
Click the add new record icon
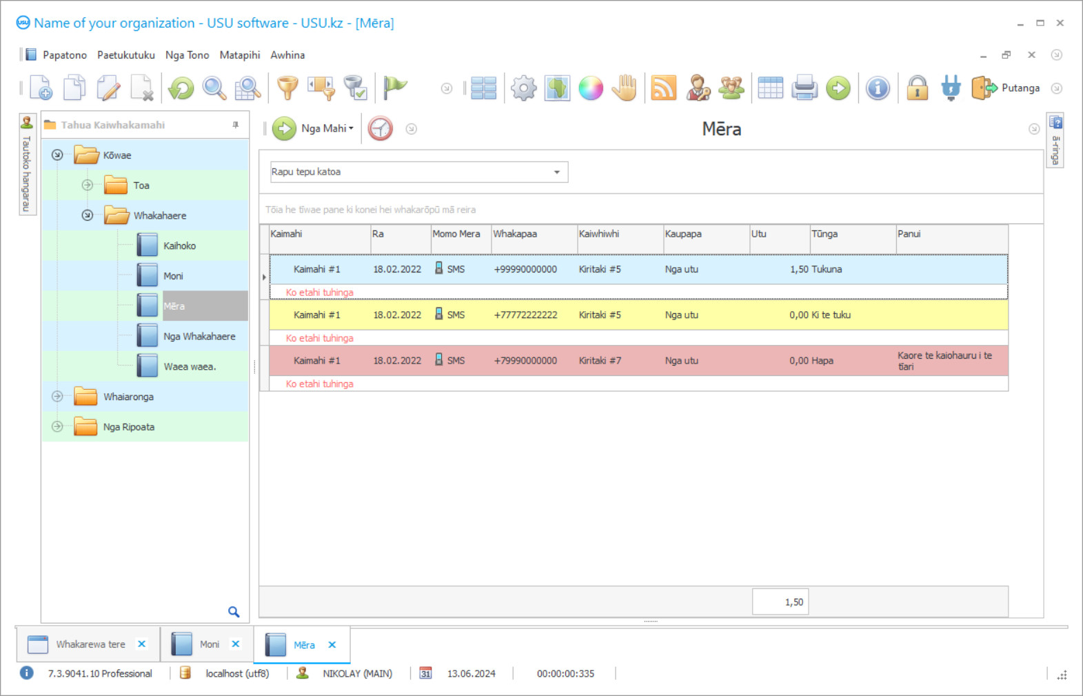click(41, 88)
